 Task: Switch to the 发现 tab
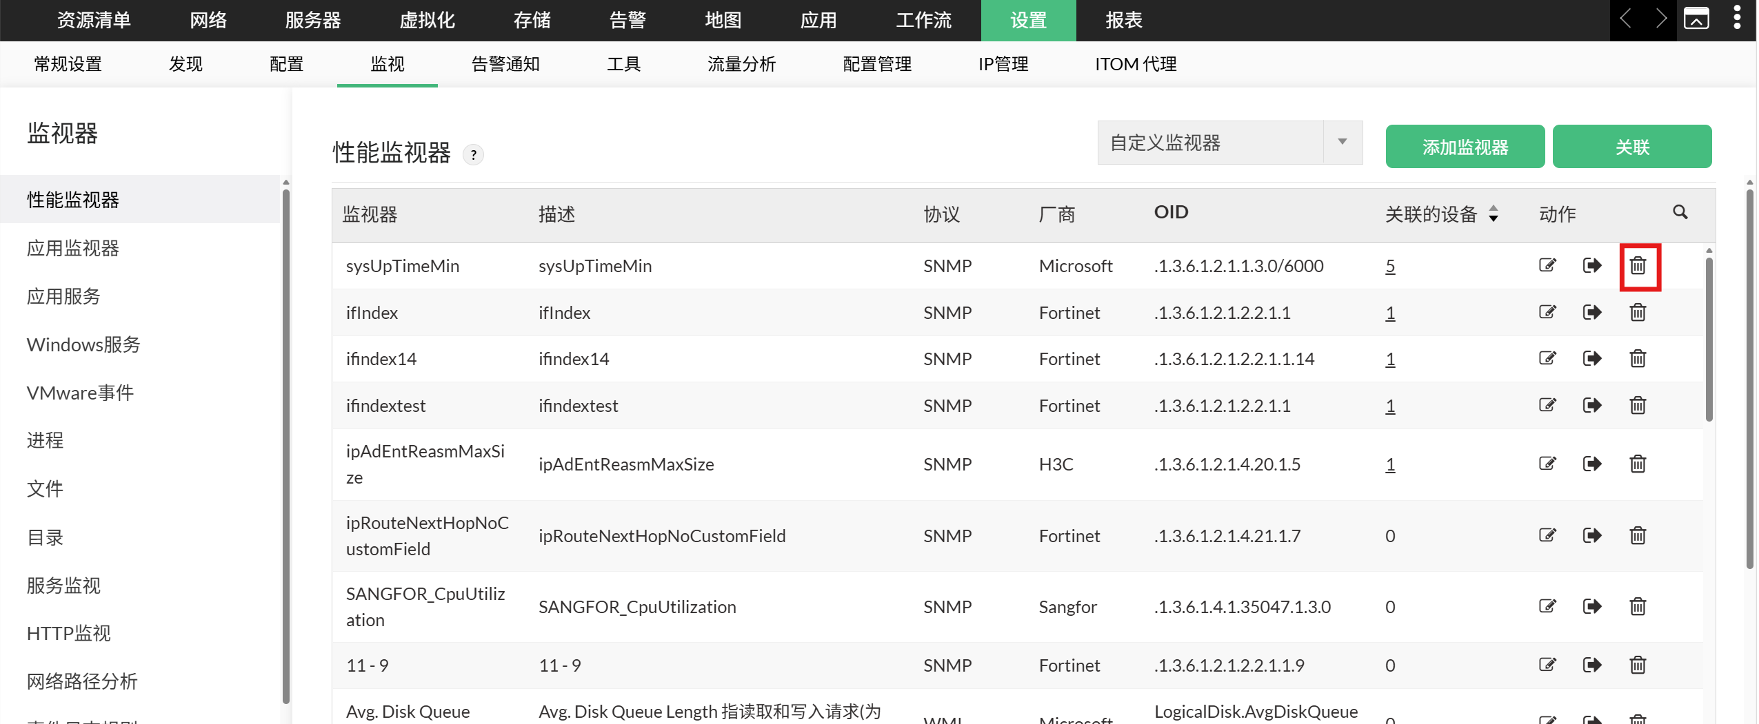coord(185,64)
